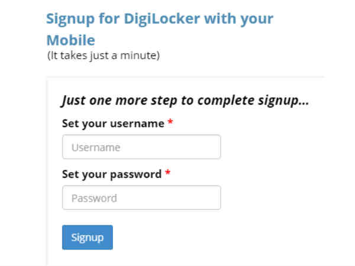Click the '(It takes just a minute)' subtitle
Viewport: 355px width, 266px height.
[x=104, y=56]
